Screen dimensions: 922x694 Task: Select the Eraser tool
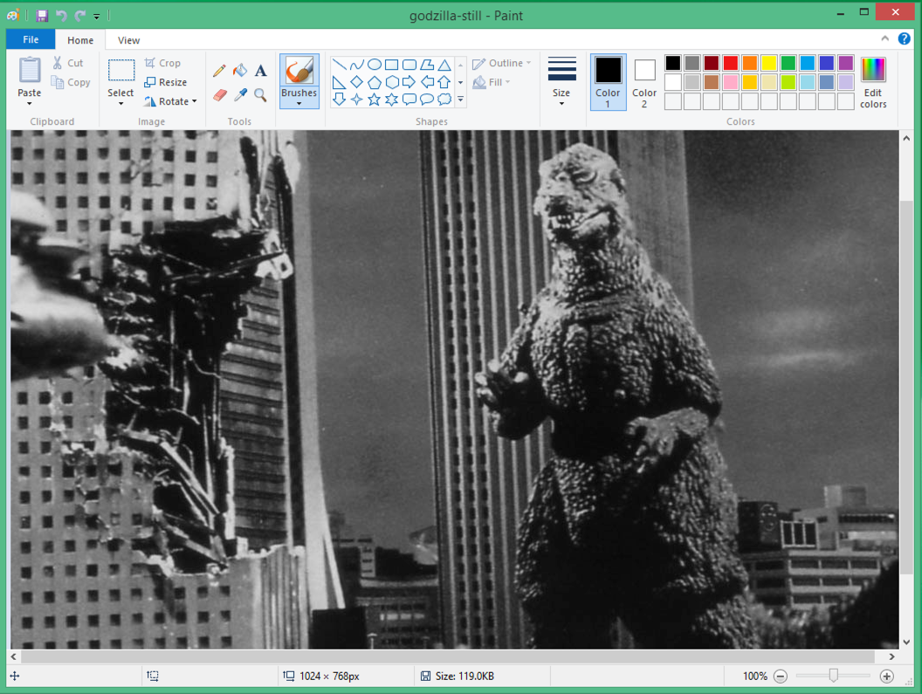tap(219, 94)
